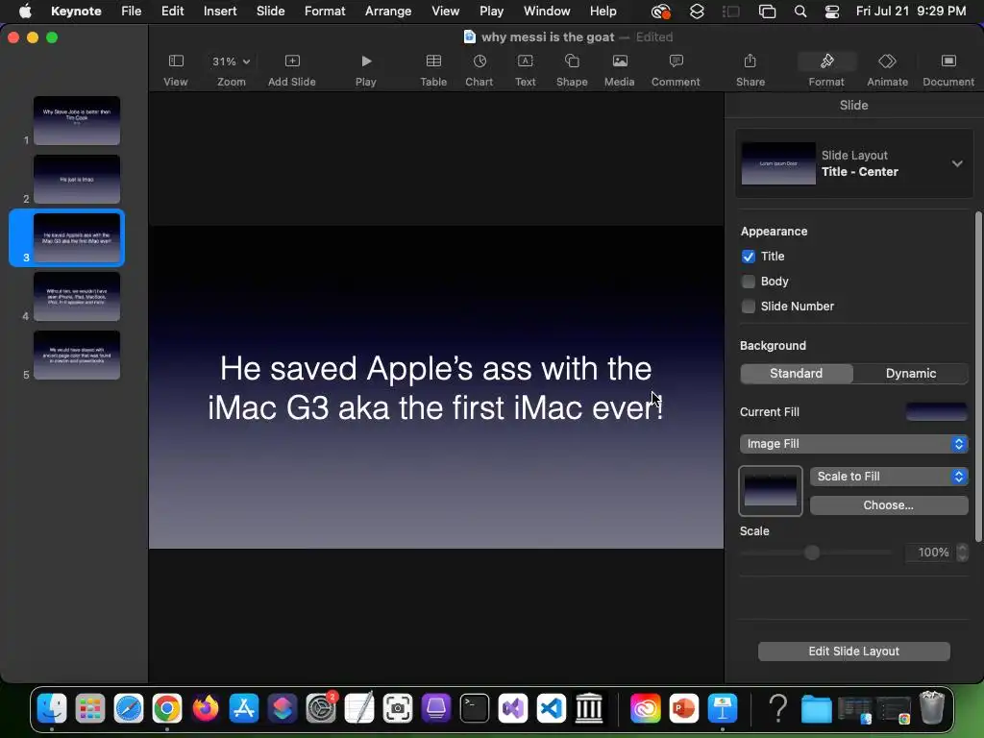
Task: Open the Help menu
Action: (x=603, y=12)
